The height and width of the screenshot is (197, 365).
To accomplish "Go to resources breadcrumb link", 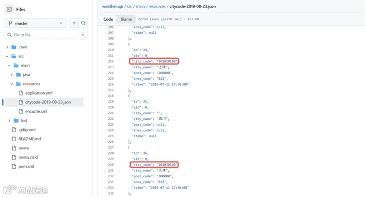I will coord(157,6).
